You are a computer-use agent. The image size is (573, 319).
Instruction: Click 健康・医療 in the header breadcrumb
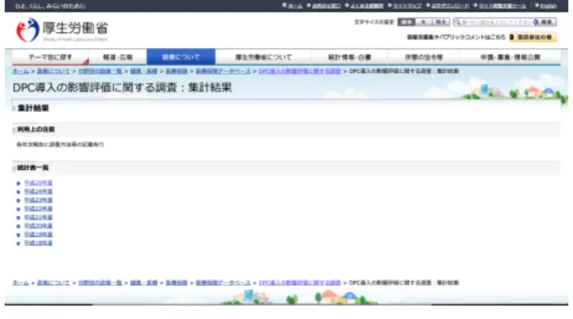(143, 71)
